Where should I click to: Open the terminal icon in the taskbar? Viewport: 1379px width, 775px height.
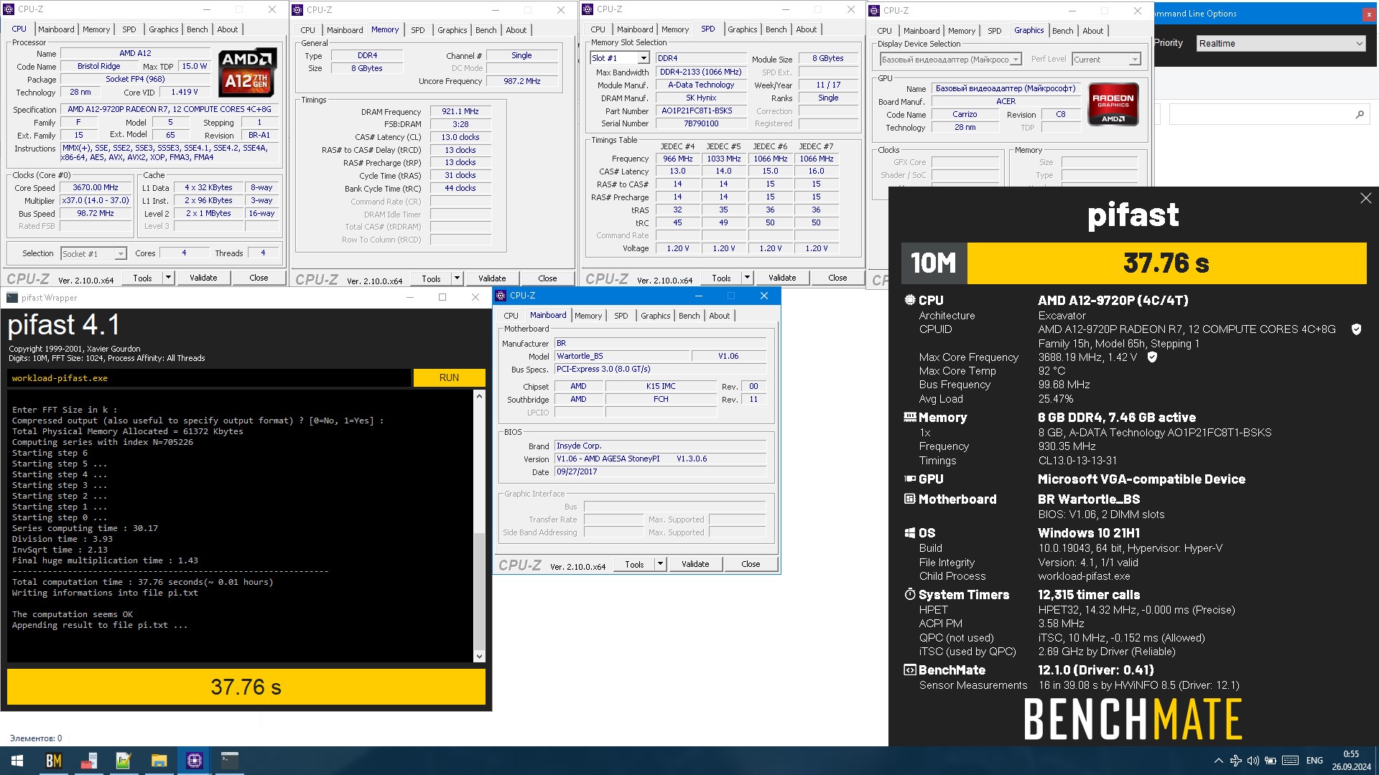pyautogui.click(x=229, y=761)
